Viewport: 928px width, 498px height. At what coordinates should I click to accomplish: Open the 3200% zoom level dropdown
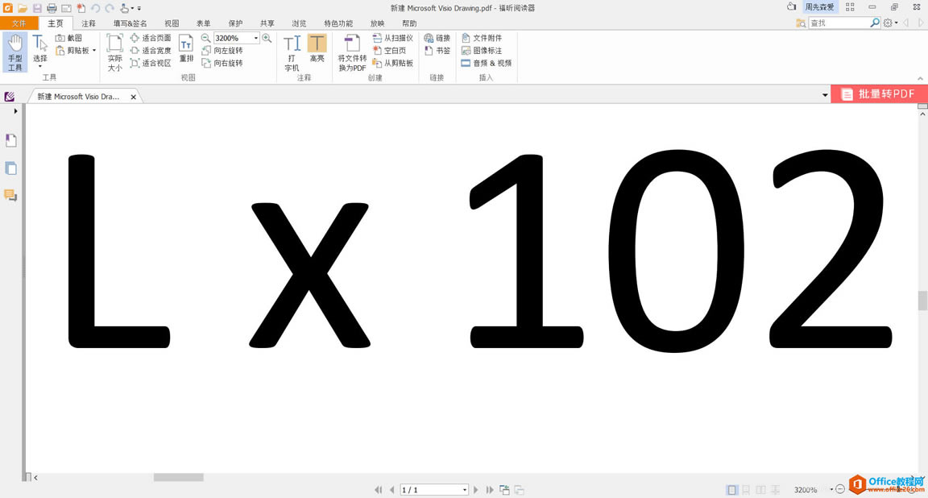point(256,38)
